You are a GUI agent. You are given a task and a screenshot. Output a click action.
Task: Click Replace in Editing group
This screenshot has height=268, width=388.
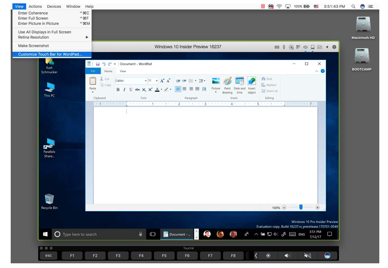point(269,85)
